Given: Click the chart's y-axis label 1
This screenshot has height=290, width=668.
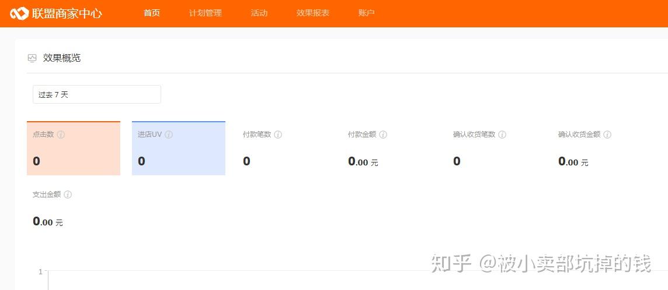Looking at the screenshot, I should coord(40,272).
